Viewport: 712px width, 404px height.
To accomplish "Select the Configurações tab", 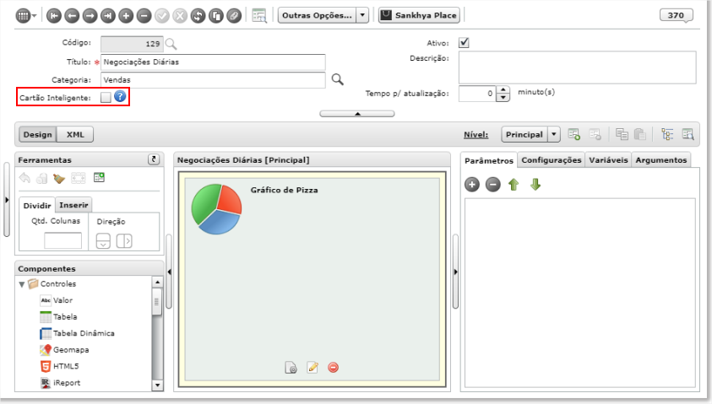I will [x=552, y=160].
